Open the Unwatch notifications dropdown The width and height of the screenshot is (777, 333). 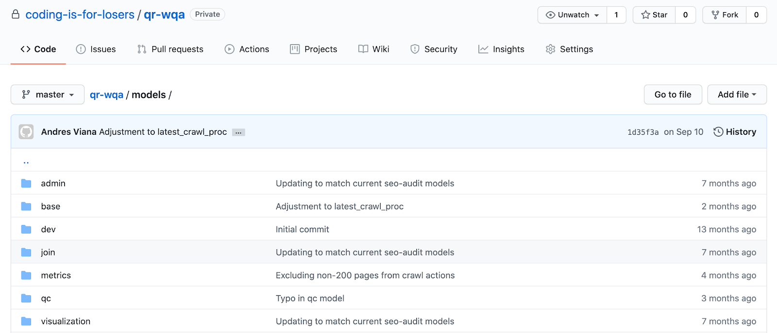(573, 15)
